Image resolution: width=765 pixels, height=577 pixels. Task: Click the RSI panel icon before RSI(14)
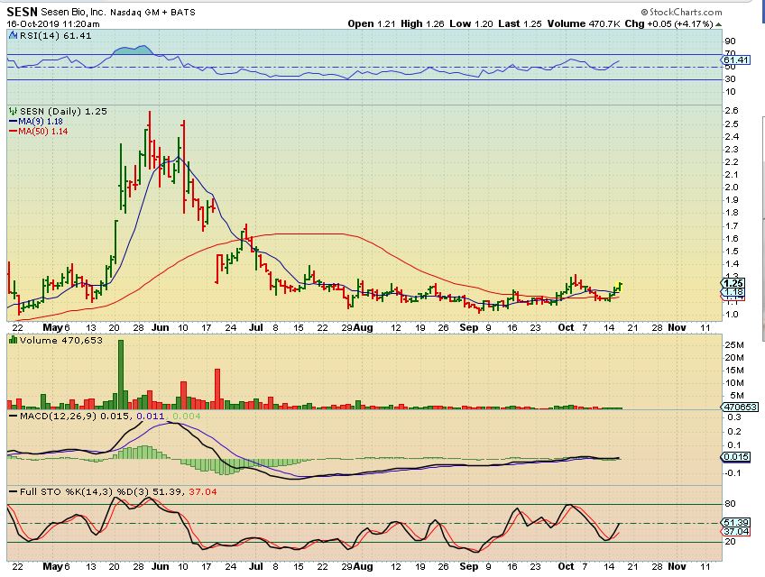14,35
